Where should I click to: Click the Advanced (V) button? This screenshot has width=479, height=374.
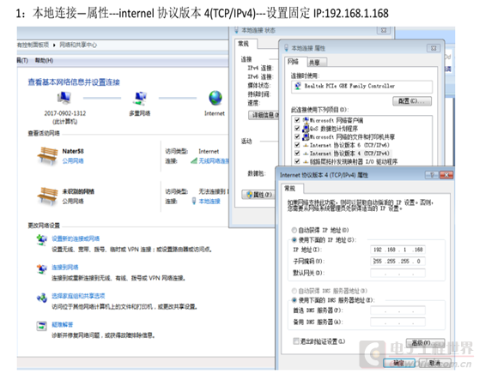[x=425, y=343]
